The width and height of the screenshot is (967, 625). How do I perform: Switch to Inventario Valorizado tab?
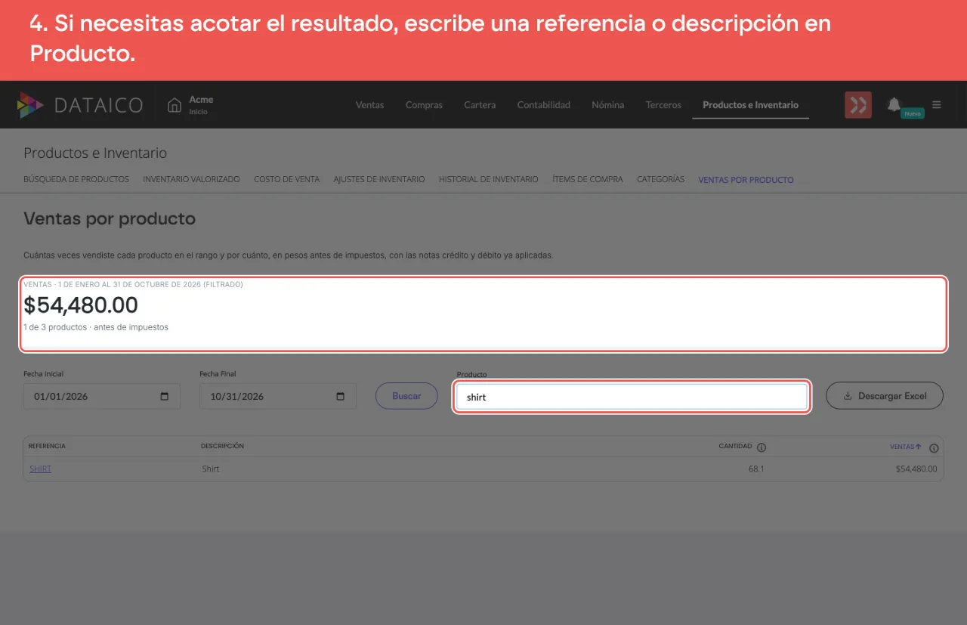(x=191, y=180)
